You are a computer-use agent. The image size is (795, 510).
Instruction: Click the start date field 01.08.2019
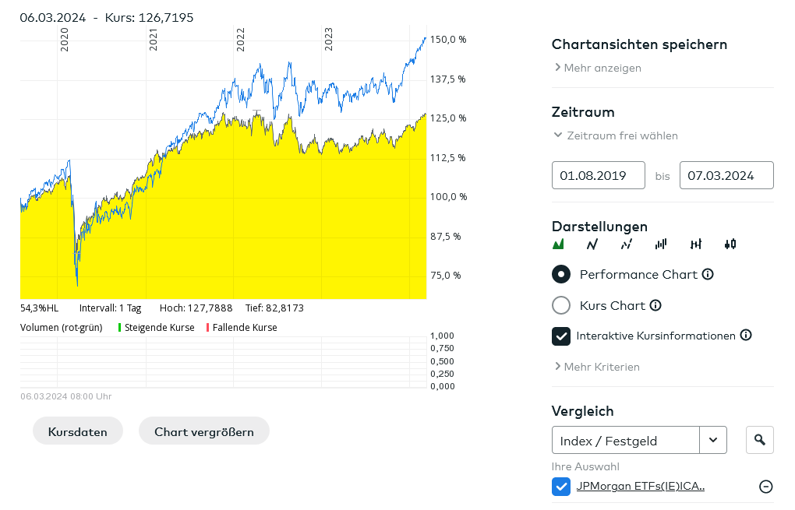pos(599,175)
